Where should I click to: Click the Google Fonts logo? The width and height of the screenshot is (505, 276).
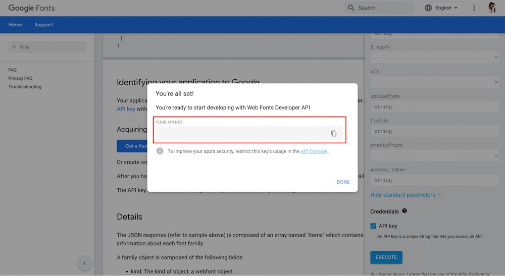(x=31, y=8)
